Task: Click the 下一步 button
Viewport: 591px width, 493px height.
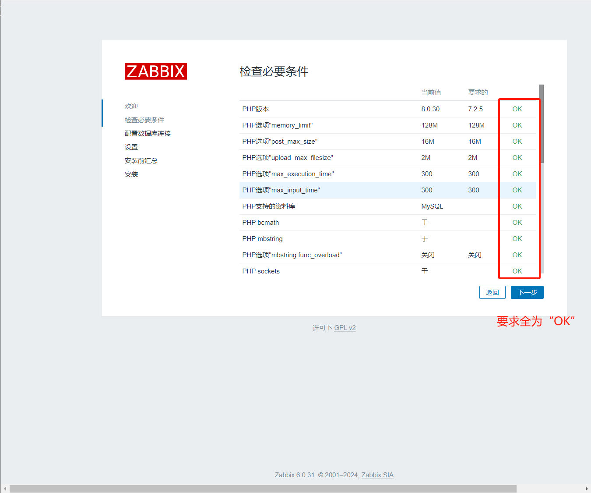Action: pos(527,292)
